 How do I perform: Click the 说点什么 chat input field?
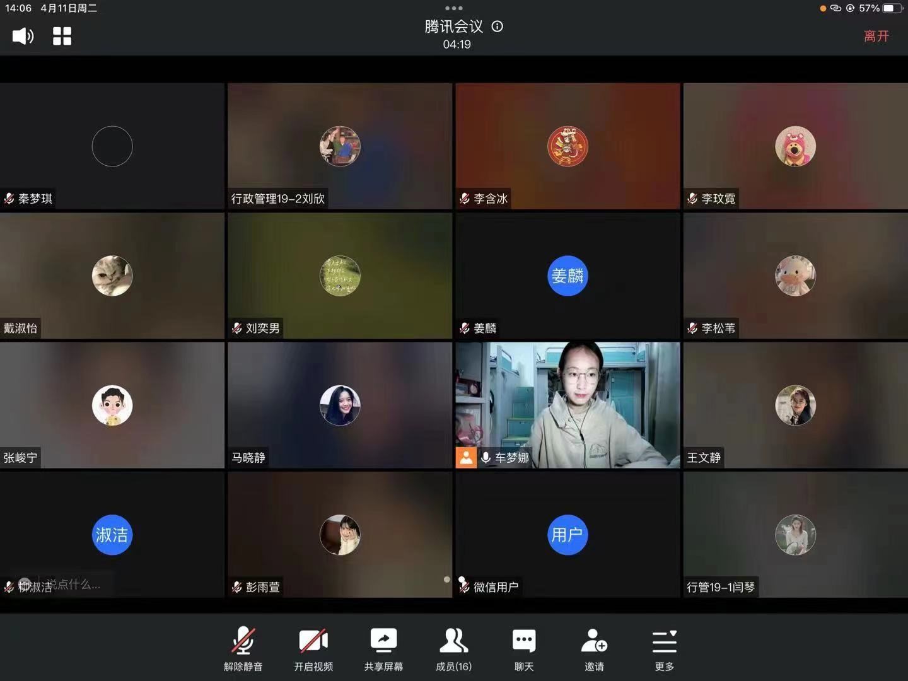(73, 584)
